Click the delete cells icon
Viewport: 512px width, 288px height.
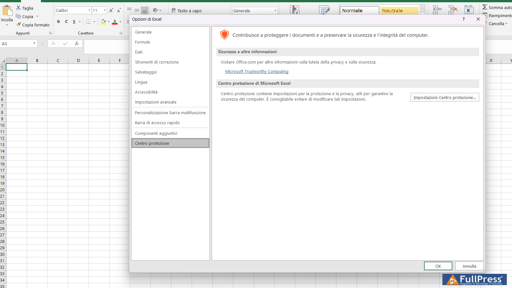coord(453,10)
